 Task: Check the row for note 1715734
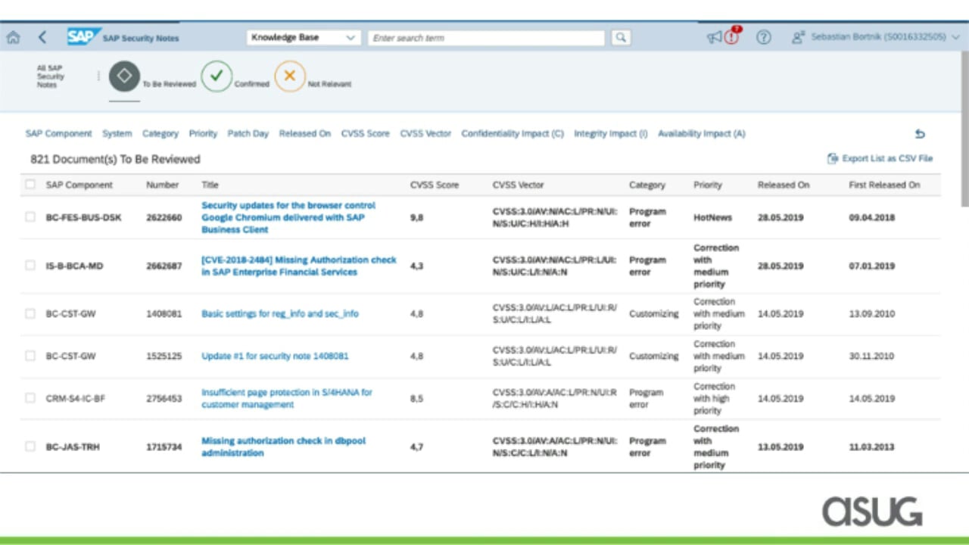[30, 447]
